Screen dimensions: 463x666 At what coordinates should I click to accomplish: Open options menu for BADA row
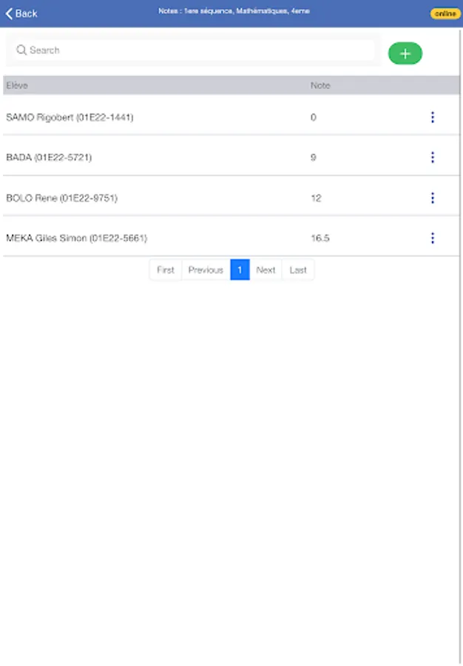point(432,158)
